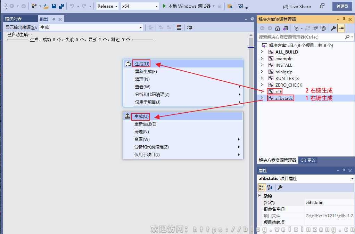This screenshot has height=234, width=355.
Task: Toggle auto-hide pin of Properties panel
Action: tap(344, 170)
